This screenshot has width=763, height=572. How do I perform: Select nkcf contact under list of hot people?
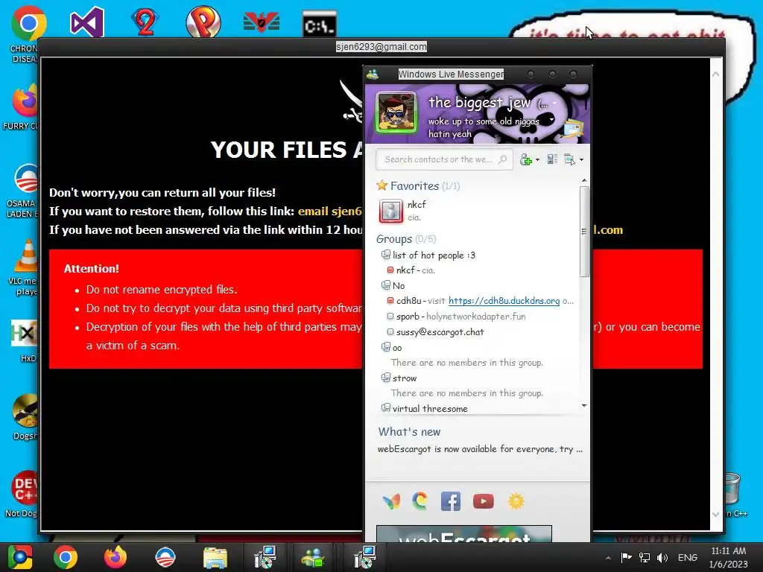(411, 270)
